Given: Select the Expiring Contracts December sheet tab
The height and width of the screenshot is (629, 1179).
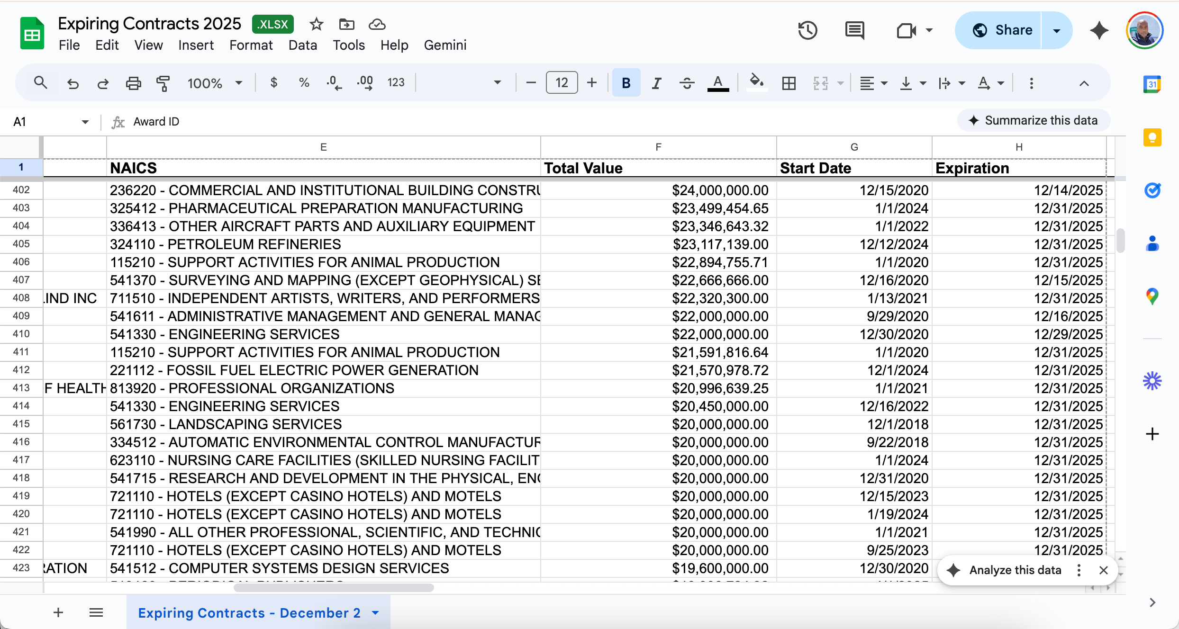Looking at the screenshot, I should [249, 612].
